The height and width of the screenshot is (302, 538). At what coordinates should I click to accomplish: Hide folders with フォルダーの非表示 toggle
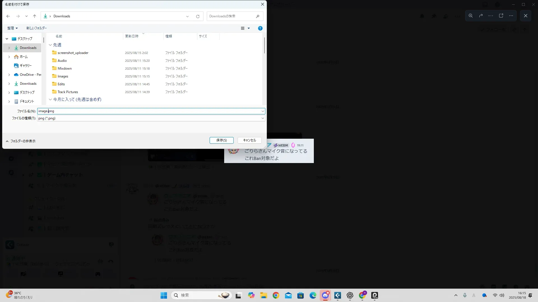(x=21, y=141)
